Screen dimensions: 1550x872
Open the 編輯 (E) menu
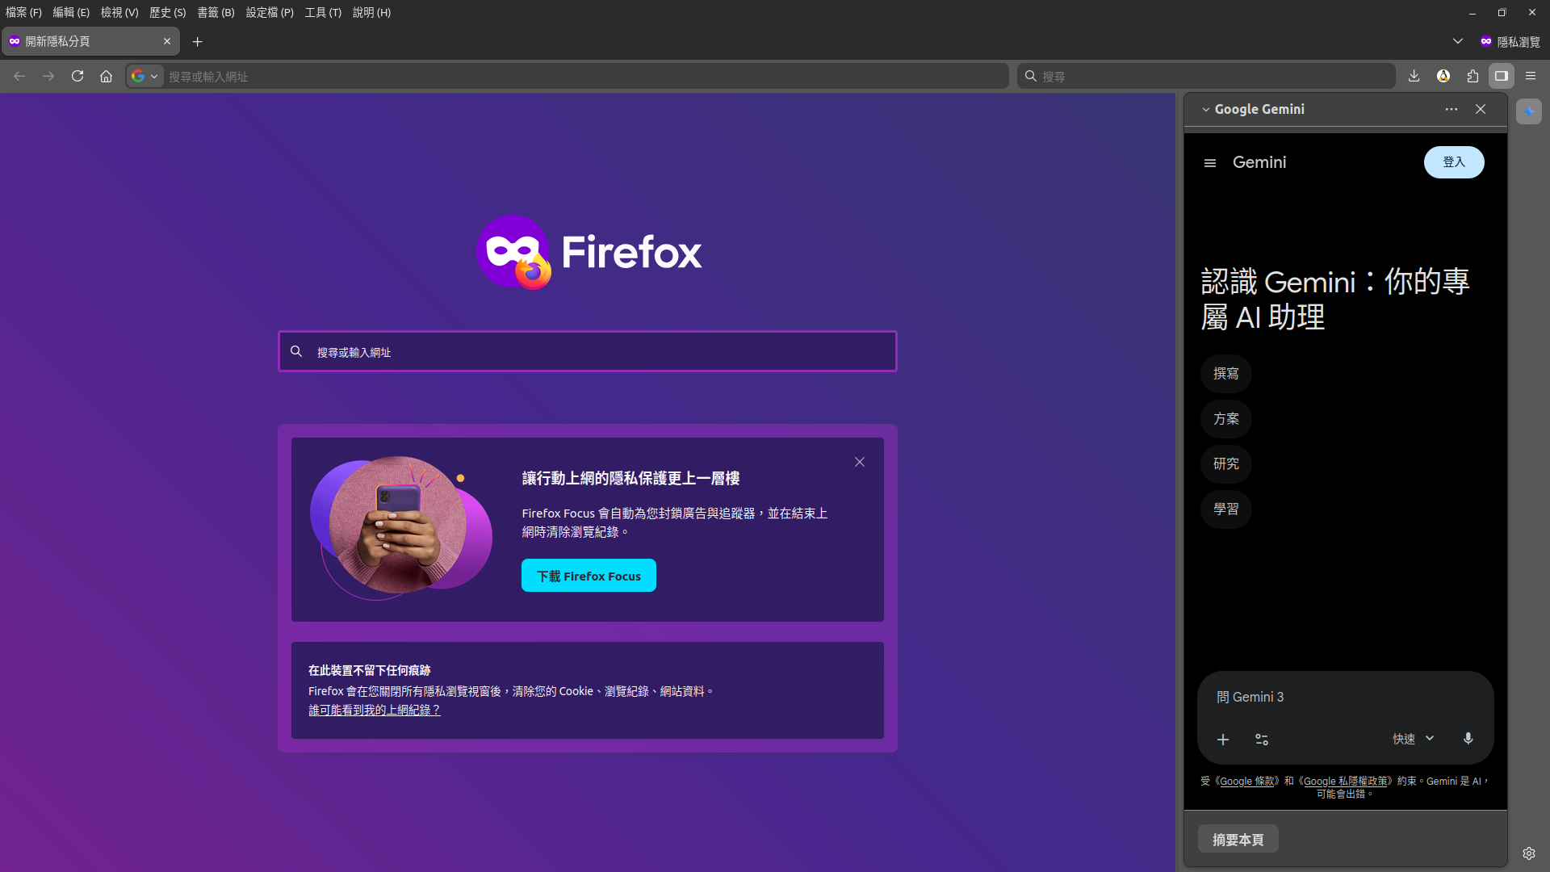coord(71,12)
